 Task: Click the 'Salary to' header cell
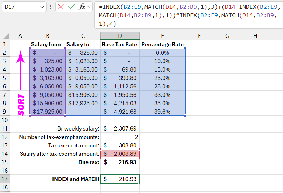[x=83, y=44]
